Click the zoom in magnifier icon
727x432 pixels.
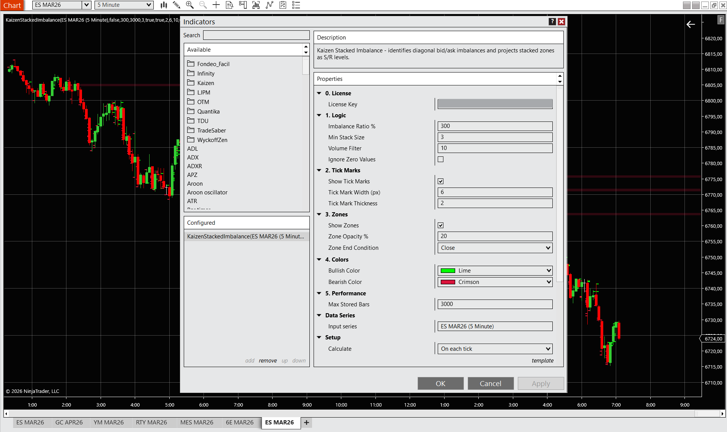pyautogui.click(x=190, y=5)
